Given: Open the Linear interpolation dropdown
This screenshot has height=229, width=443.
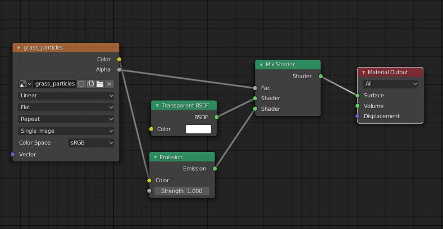Looking at the screenshot, I should [x=66, y=96].
